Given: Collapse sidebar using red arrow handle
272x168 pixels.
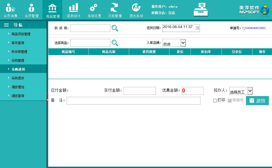Looking at the screenshot, I should coord(47,100).
